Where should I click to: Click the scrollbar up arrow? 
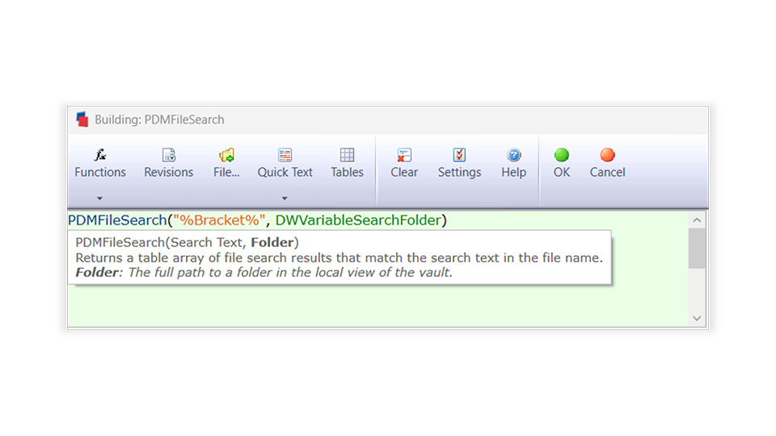(x=697, y=220)
